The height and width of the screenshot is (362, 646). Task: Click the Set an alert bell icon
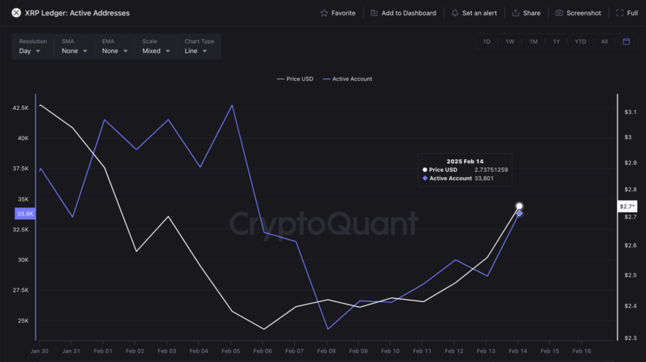[455, 13]
